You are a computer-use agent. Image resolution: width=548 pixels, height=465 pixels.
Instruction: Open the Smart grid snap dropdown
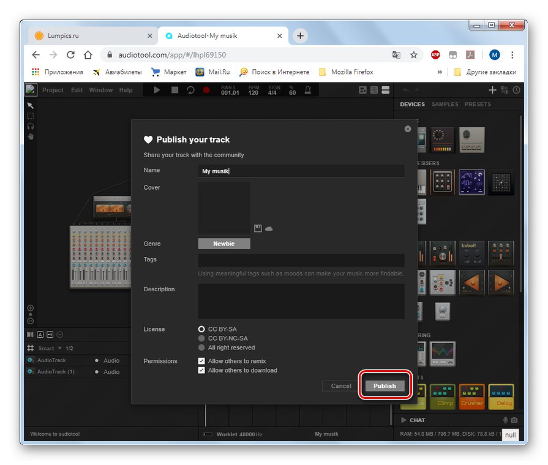click(x=50, y=348)
